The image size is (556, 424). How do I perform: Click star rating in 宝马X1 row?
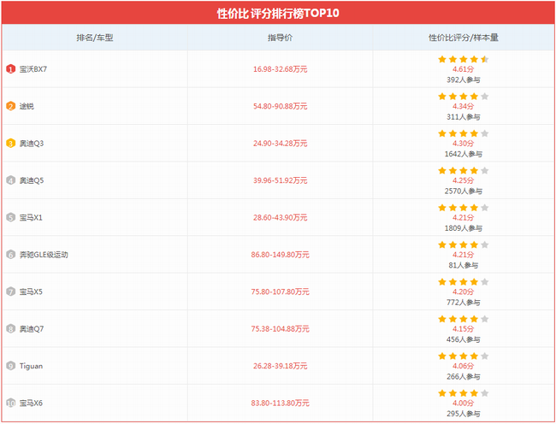[x=463, y=208]
